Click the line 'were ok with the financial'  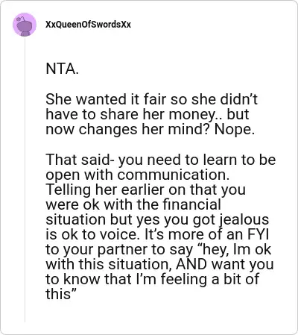(133, 204)
